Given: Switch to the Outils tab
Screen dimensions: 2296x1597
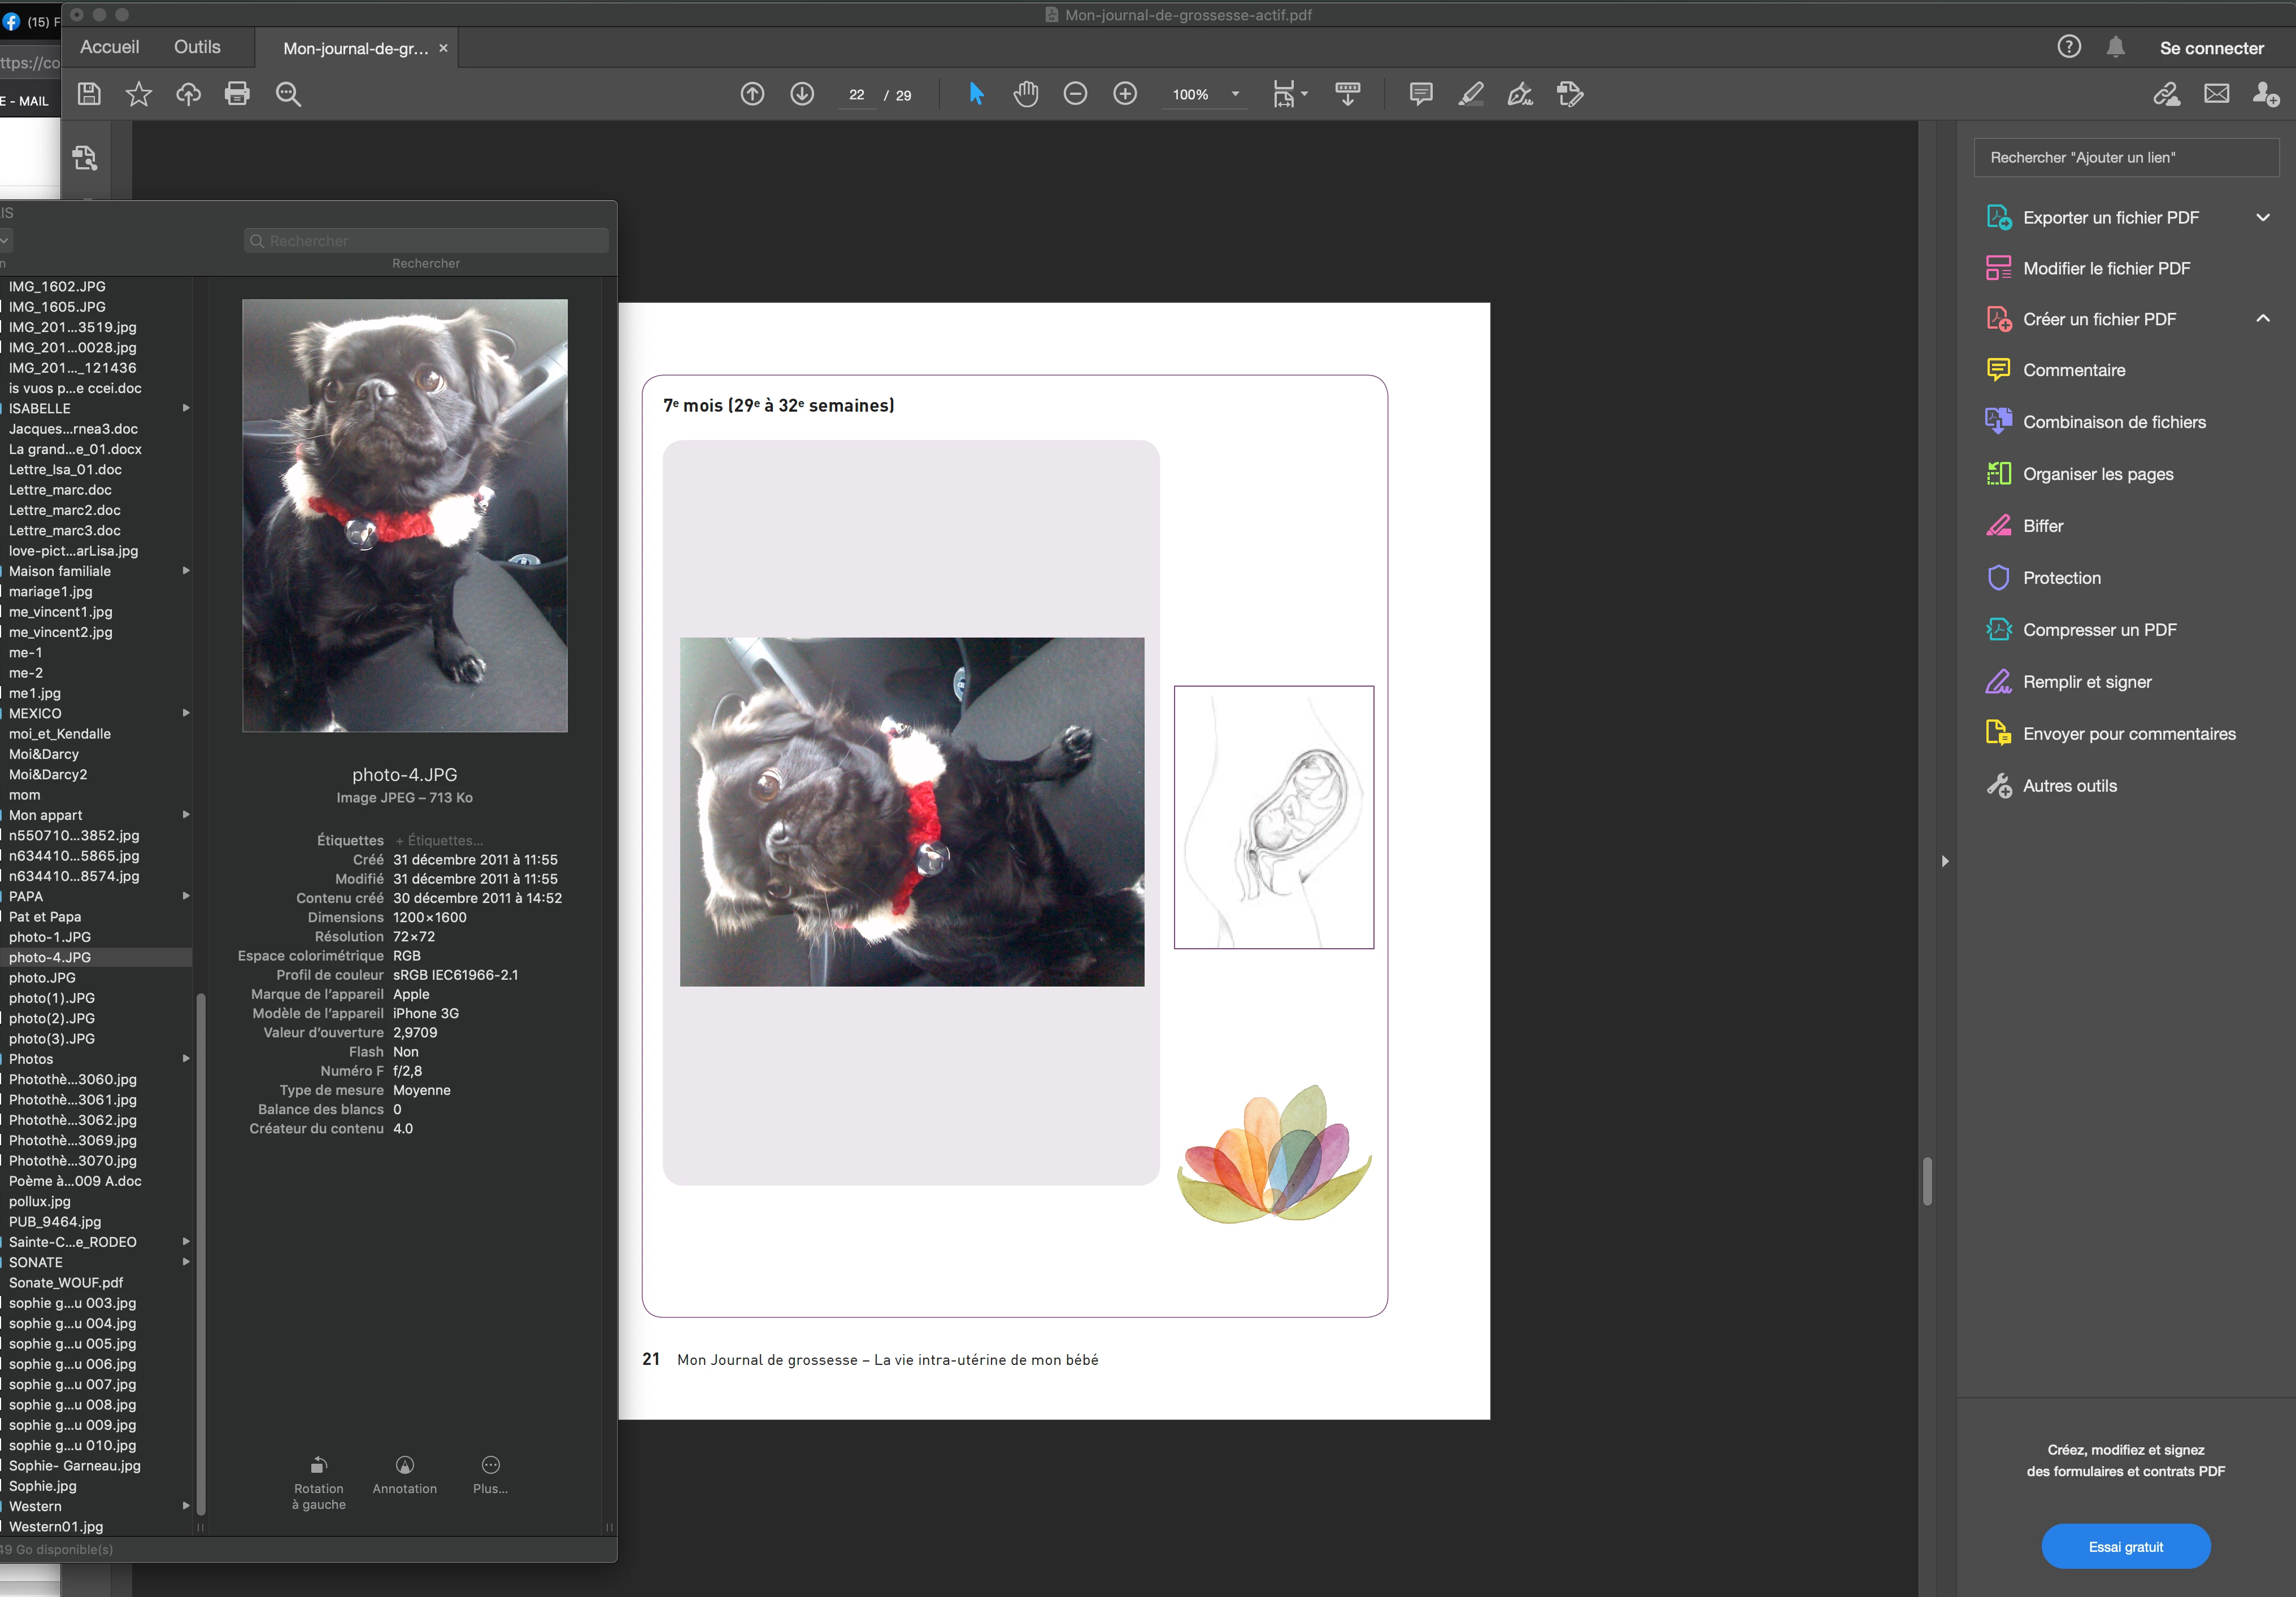Looking at the screenshot, I should (x=197, y=47).
